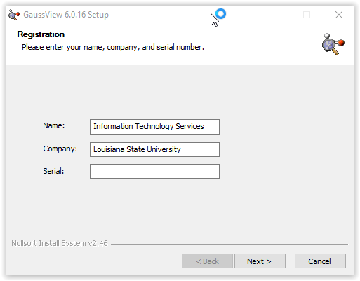
Task: Cancel the GaussView setup
Action: click(x=320, y=261)
